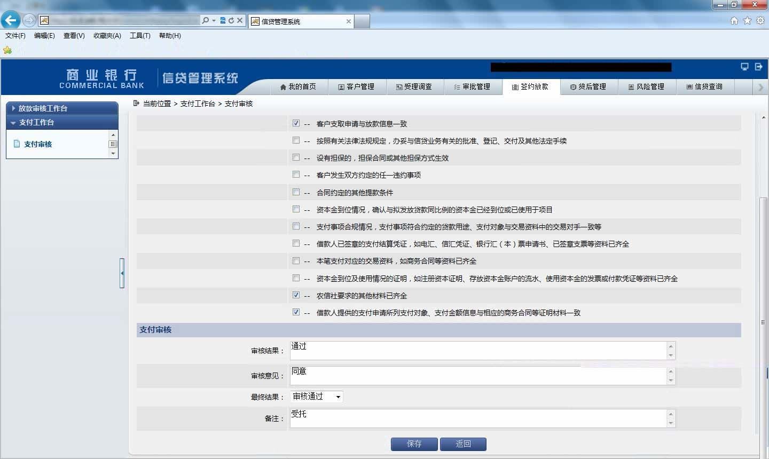This screenshot has height=459, width=769.
Task: Uncheck 农信社要求的其他材料已齐全 checkbox
Action: [x=296, y=295]
